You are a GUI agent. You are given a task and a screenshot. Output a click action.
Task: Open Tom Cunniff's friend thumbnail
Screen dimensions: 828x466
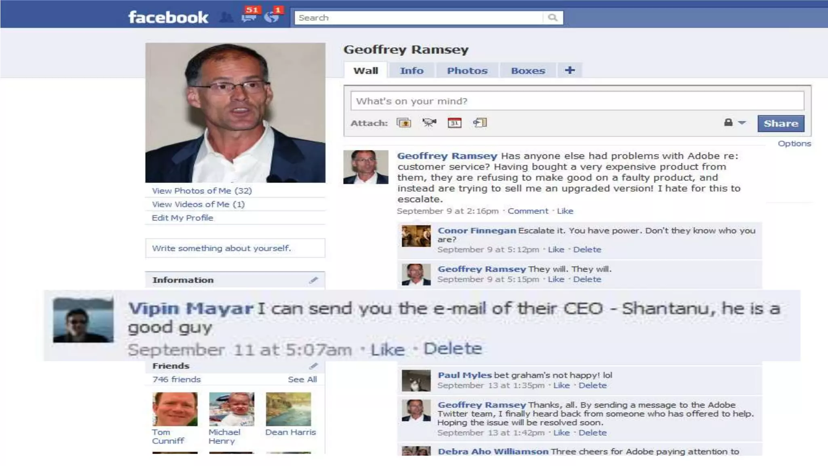[x=175, y=409]
